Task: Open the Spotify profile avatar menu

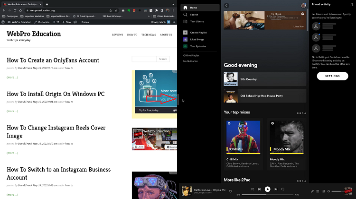Action: point(303,5)
